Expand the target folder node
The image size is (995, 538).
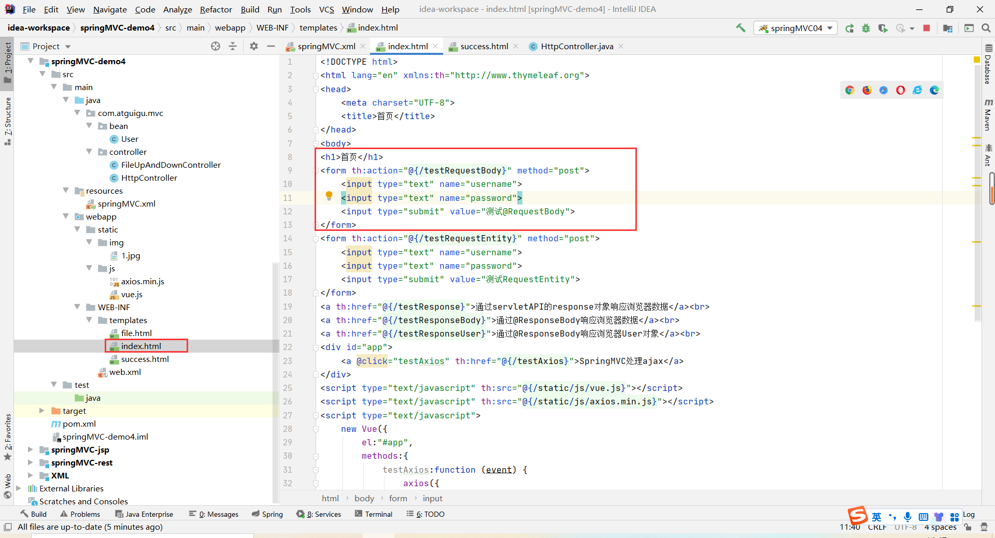pos(42,411)
